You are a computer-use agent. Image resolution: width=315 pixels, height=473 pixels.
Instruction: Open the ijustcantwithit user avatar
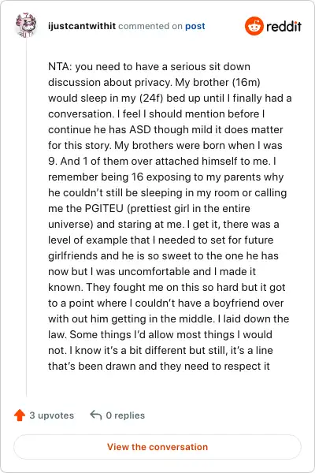coord(26,25)
